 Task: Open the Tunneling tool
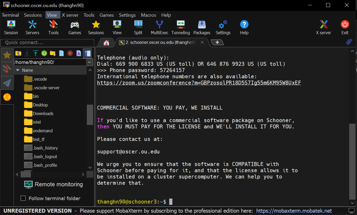click(x=180, y=27)
